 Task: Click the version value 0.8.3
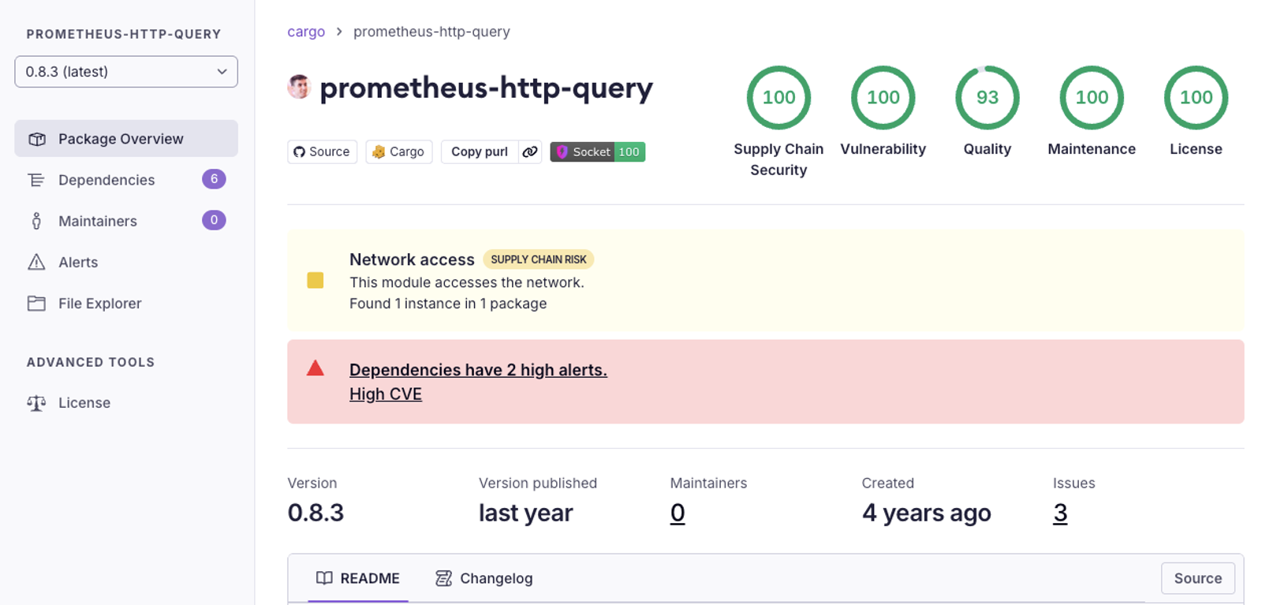tap(315, 513)
